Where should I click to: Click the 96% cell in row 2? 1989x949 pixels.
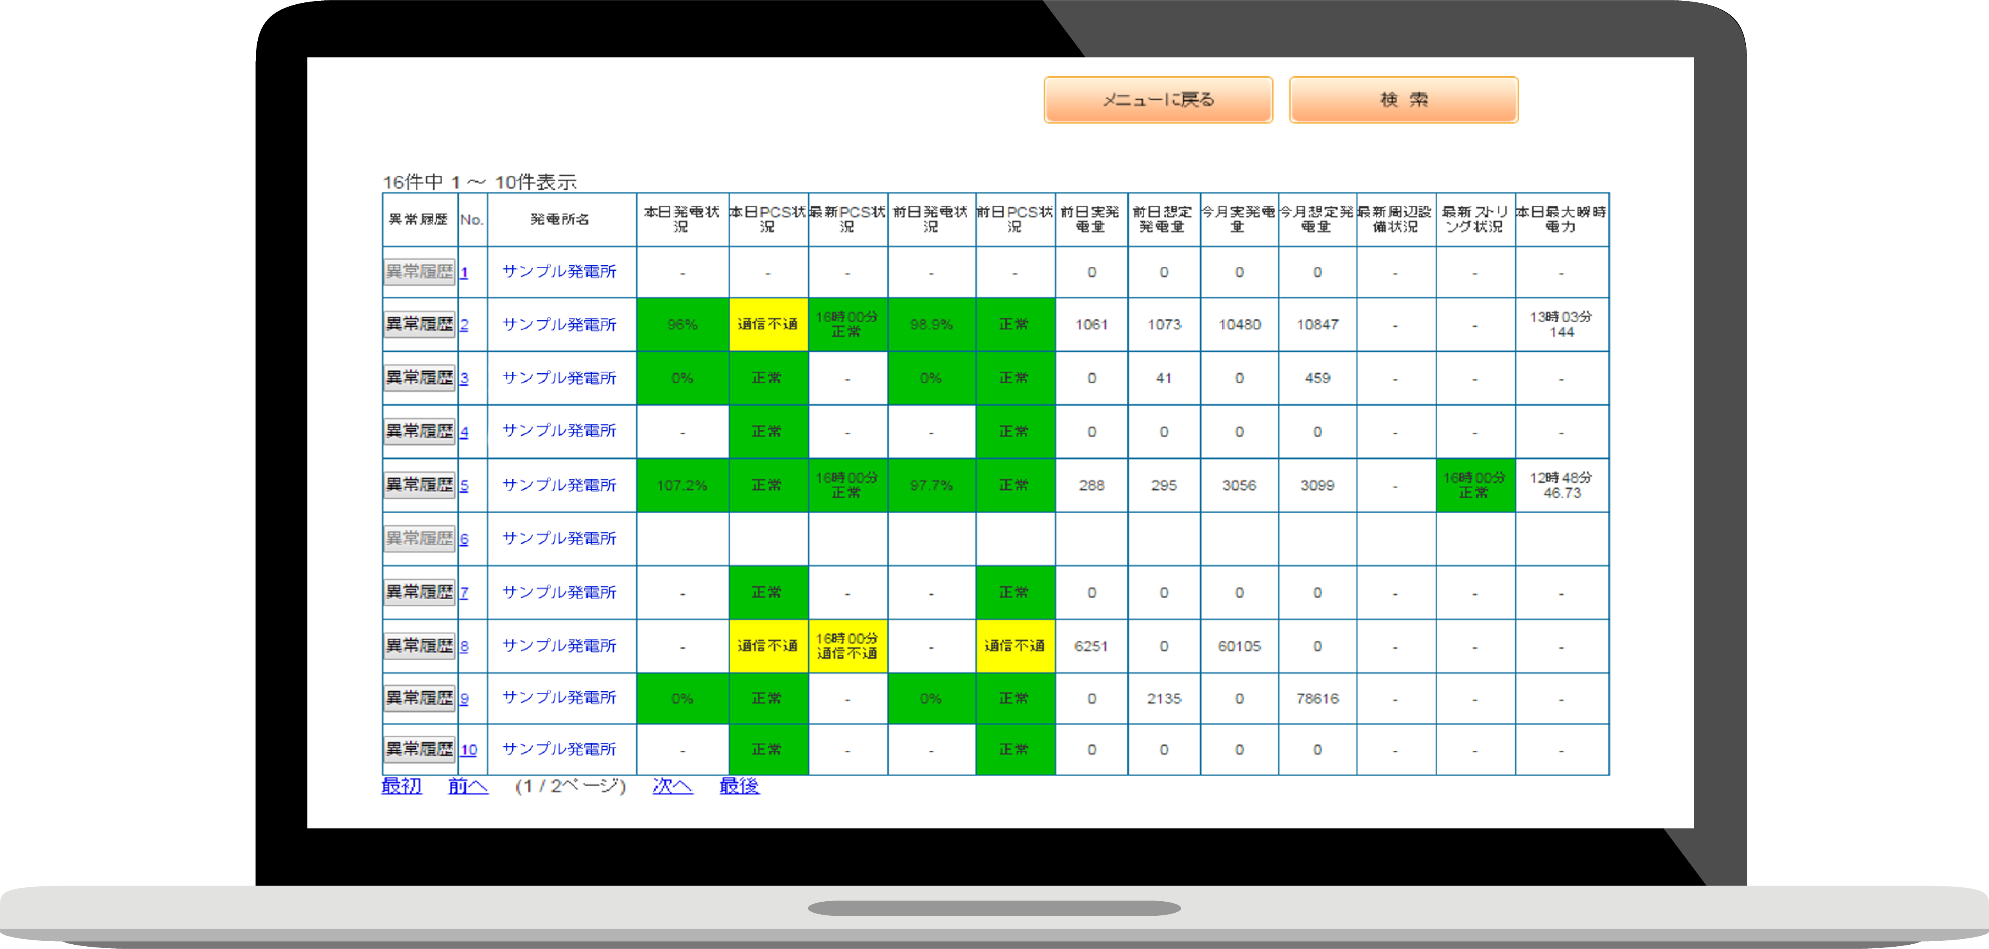point(682,325)
